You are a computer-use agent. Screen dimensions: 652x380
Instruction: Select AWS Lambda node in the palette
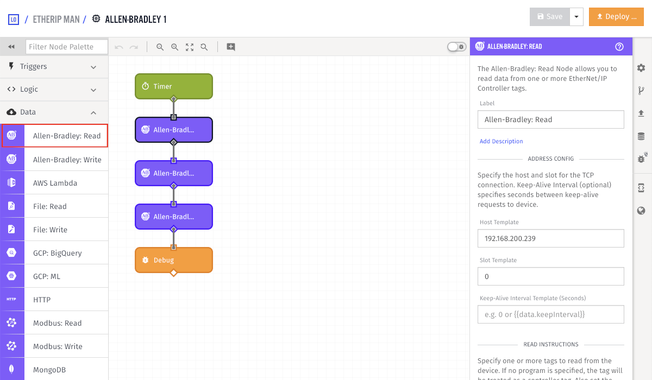(x=54, y=183)
